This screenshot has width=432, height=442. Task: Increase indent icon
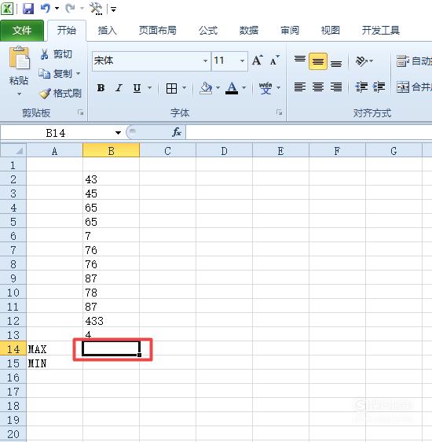click(379, 87)
